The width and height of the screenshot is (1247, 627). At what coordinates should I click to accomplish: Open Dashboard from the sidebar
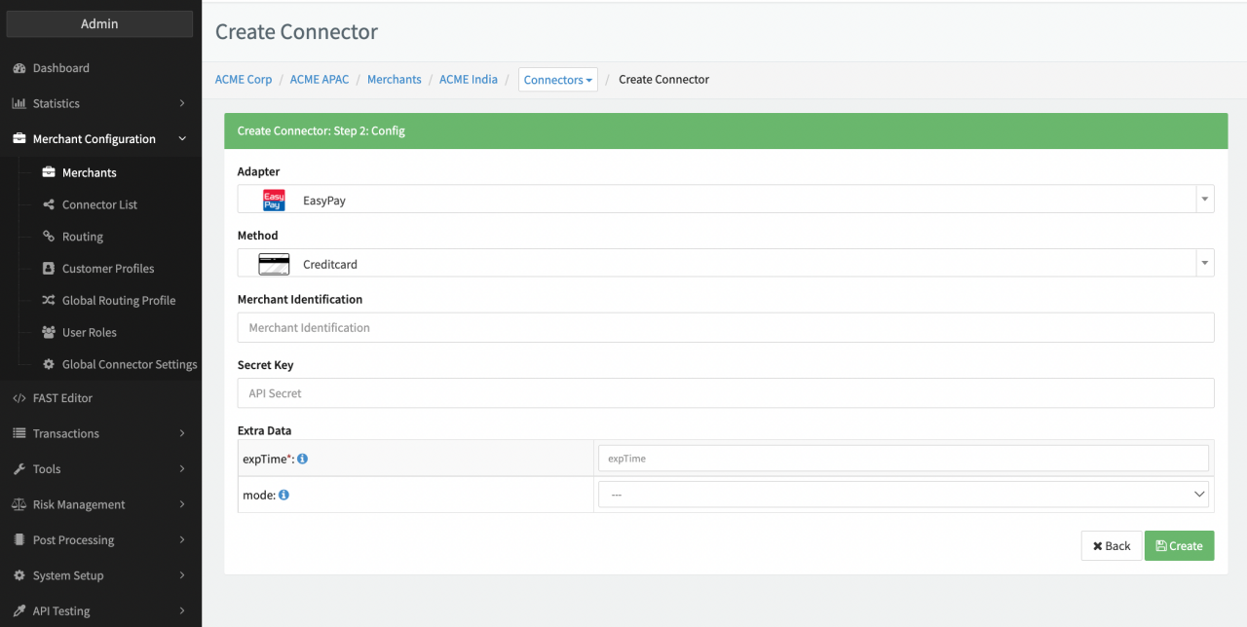[60, 68]
